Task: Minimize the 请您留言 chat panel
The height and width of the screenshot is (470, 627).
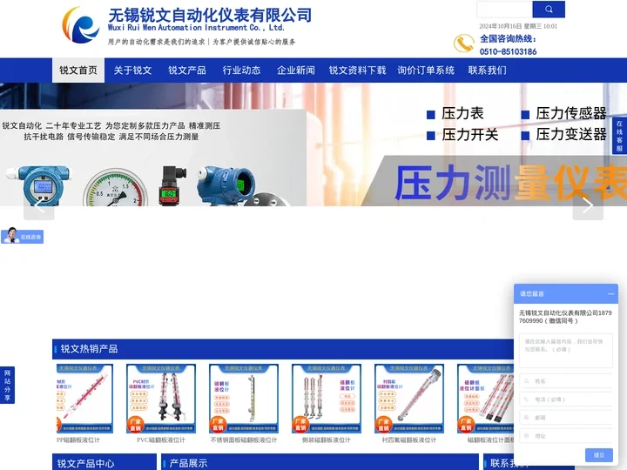Action: (x=610, y=294)
